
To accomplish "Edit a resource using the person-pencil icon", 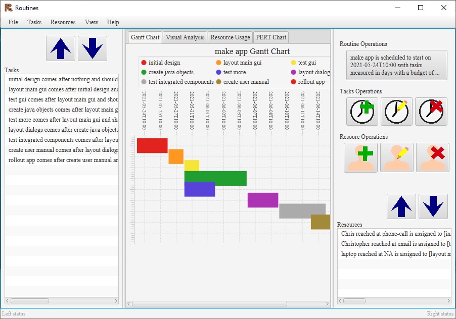I will 396,157.
